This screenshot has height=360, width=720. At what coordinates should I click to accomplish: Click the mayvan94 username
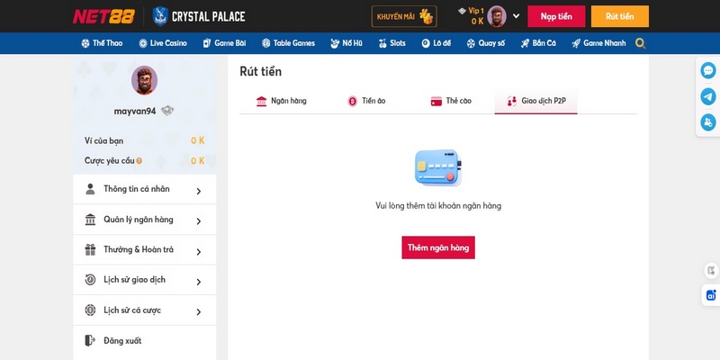[x=135, y=111]
